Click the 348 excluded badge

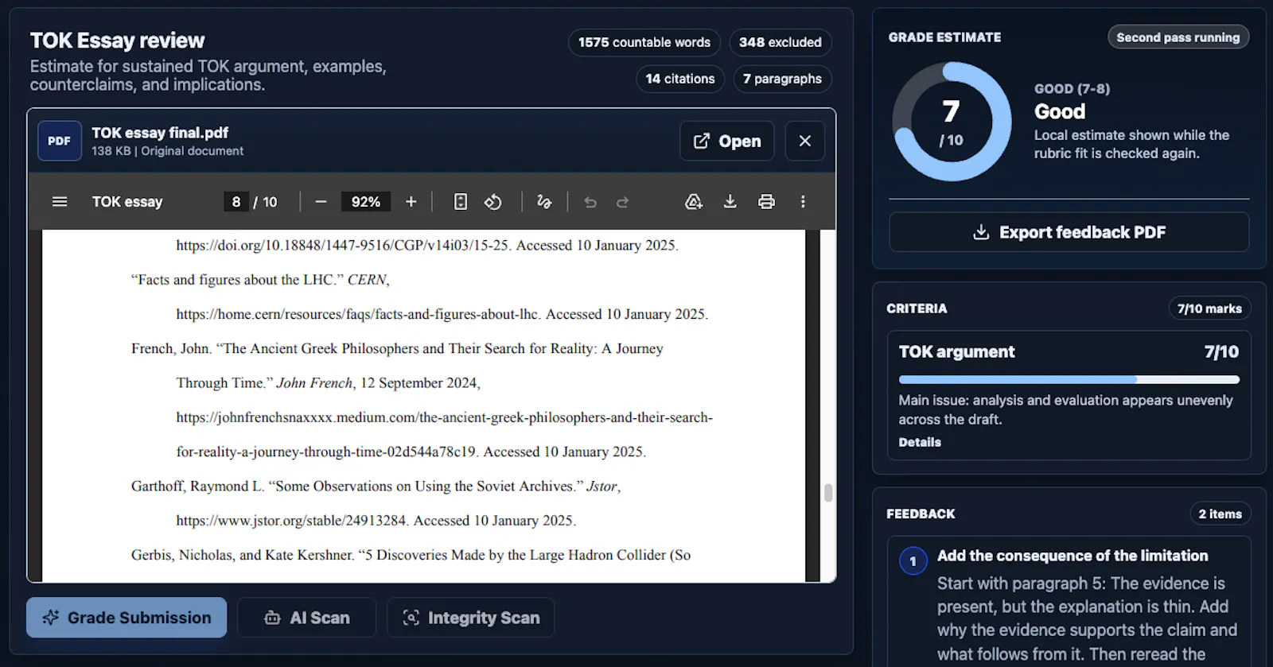click(x=781, y=42)
